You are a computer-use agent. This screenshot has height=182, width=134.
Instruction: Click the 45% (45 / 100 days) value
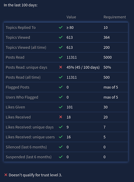coord(83,67)
